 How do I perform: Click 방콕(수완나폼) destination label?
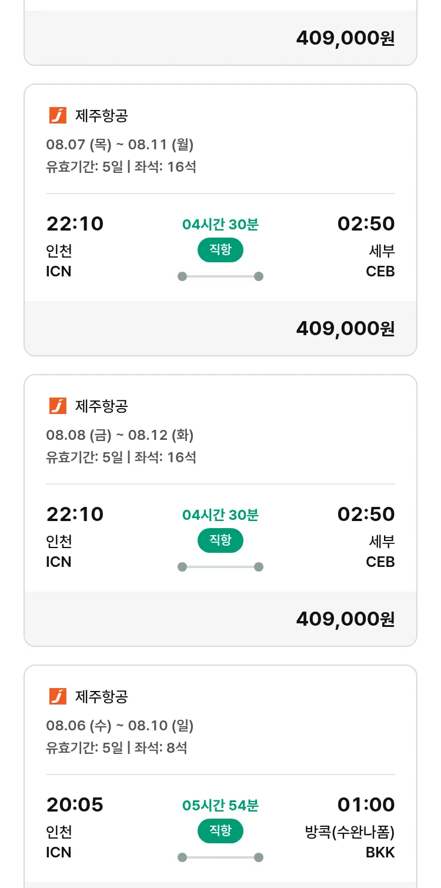point(350,832)
